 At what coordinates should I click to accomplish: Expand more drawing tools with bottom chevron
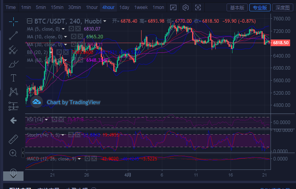(x=13, y=176)
